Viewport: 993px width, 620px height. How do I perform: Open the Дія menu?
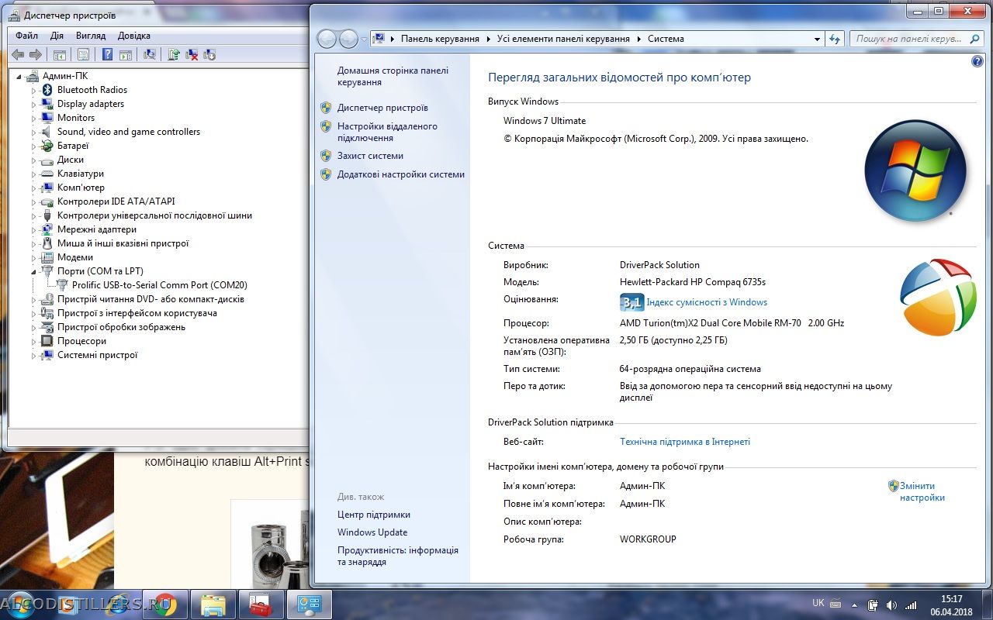point(57,36)
